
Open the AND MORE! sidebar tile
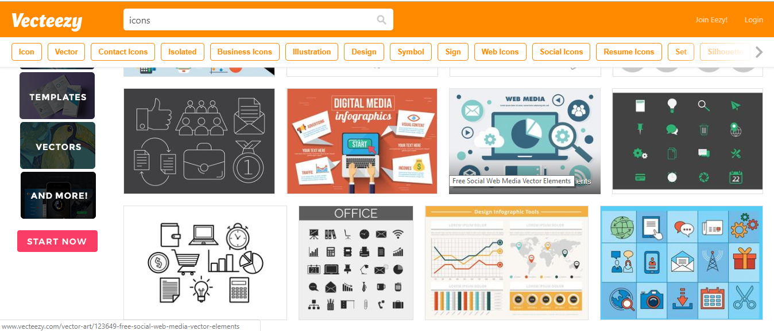(x=58, y=195)
